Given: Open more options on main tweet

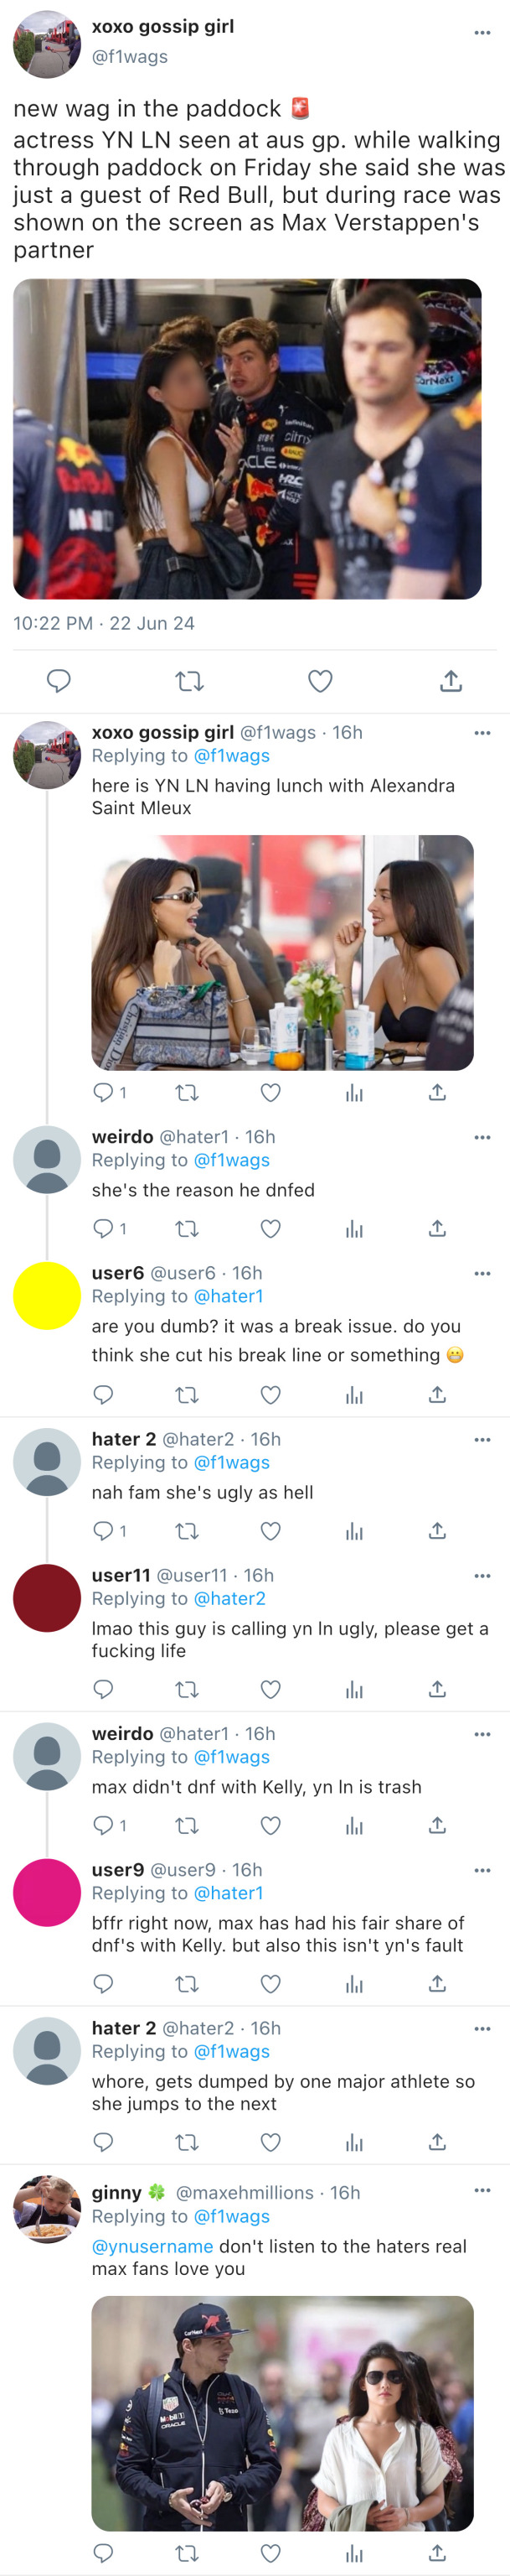Looking at the screenshot, I should [x=482, y=32].
